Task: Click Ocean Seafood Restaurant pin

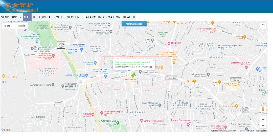Action: click(174, 63)
